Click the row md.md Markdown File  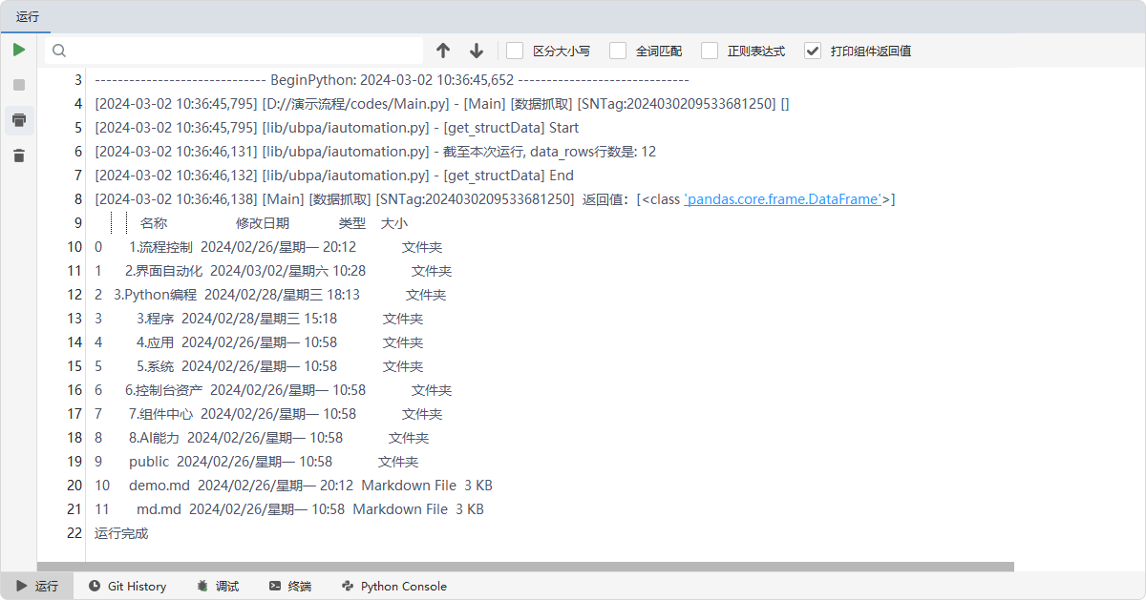(x=289, y=509)
